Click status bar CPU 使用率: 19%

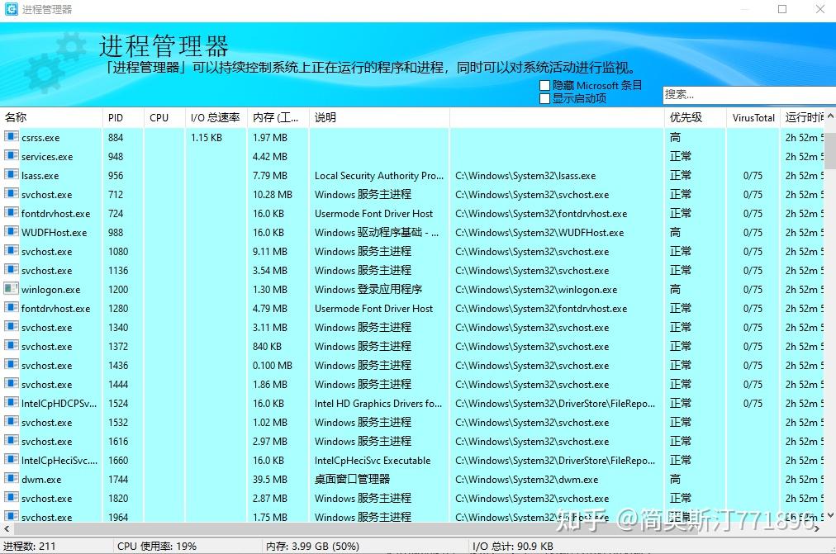[x=157, y=546]
